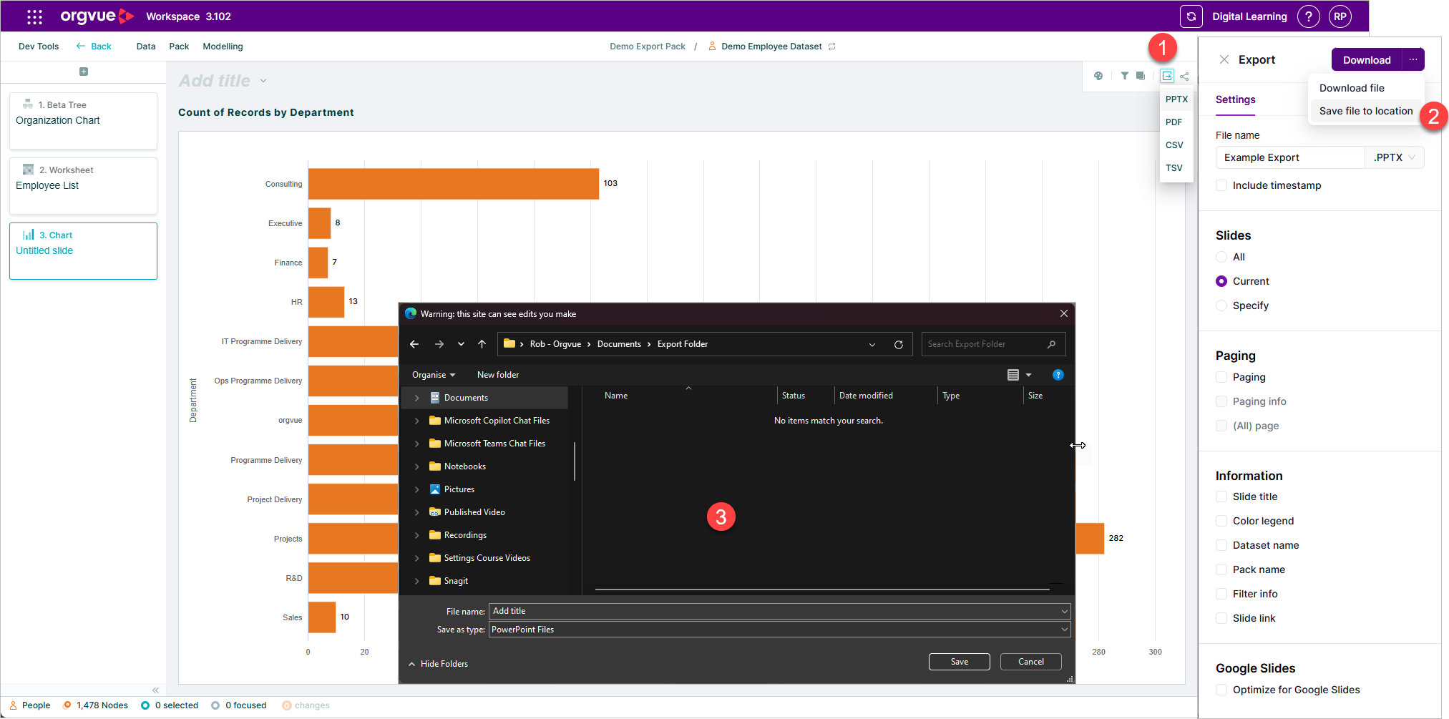This screenshot has height=719, width=1449.
Task: Click the refresh sync icon beside Digital Learning
Action: (1191, 16)
